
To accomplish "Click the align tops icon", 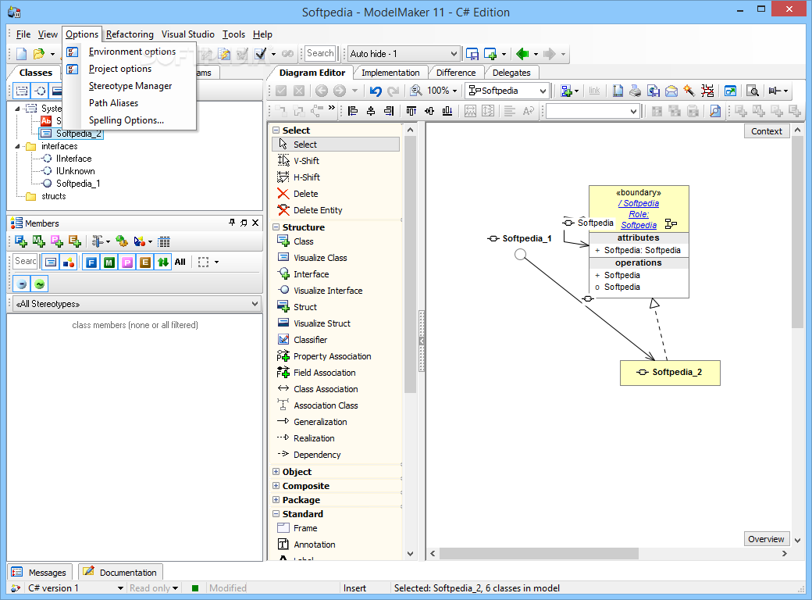I will [411, 111].
